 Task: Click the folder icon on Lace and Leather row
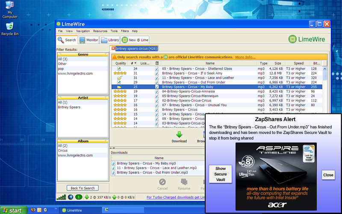(x=119, y=78)
